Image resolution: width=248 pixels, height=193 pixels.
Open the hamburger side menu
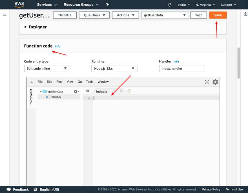5,14
